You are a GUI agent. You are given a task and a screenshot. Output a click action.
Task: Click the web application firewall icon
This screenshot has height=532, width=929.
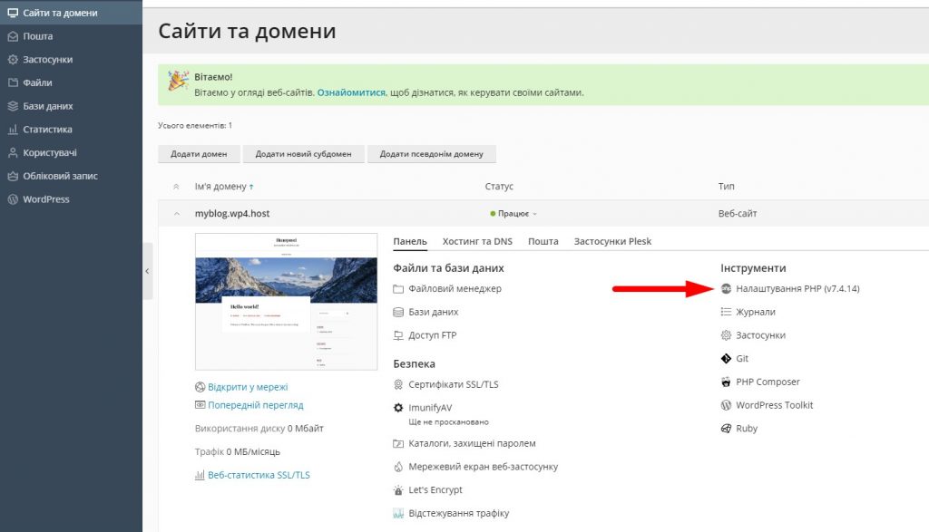398,467
